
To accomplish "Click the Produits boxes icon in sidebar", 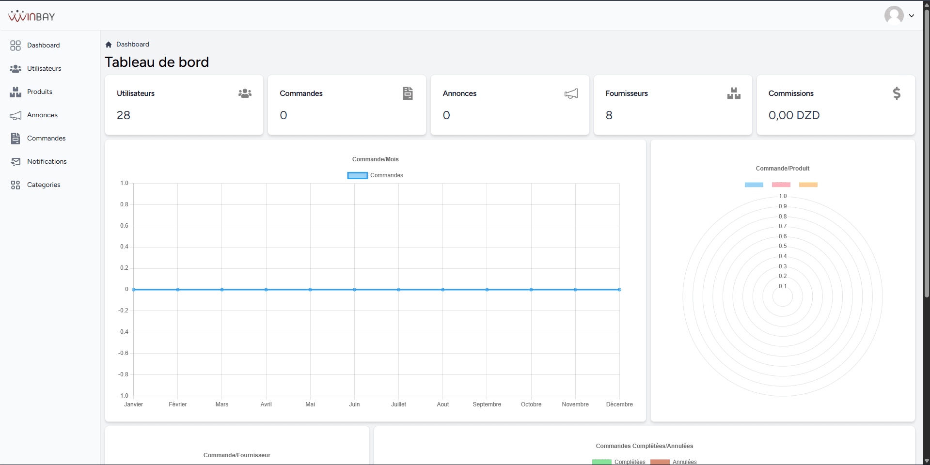I will point(16,92).
